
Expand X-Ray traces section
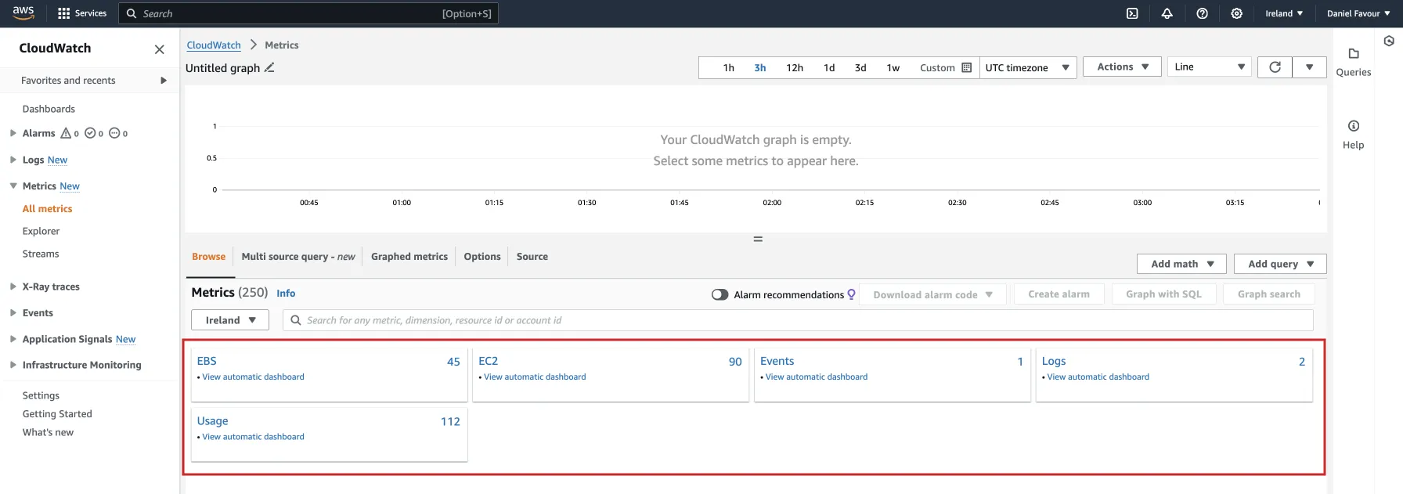click(13, 287)
